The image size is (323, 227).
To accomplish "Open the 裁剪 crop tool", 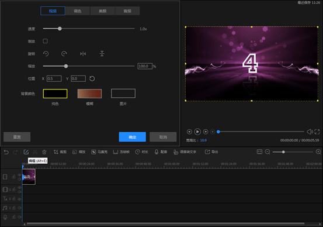I will 60,152.
